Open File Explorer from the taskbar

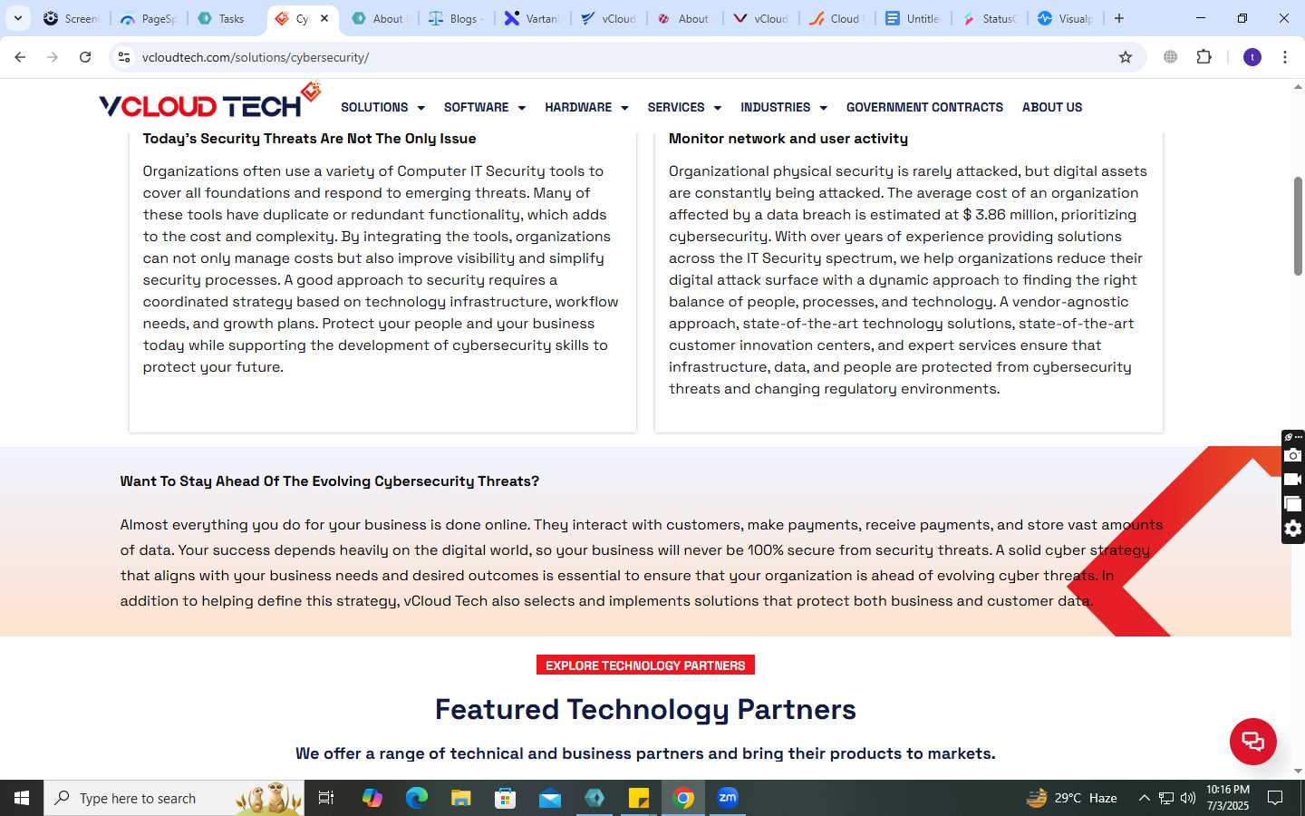pyautogui.click(x=460, y=798)
